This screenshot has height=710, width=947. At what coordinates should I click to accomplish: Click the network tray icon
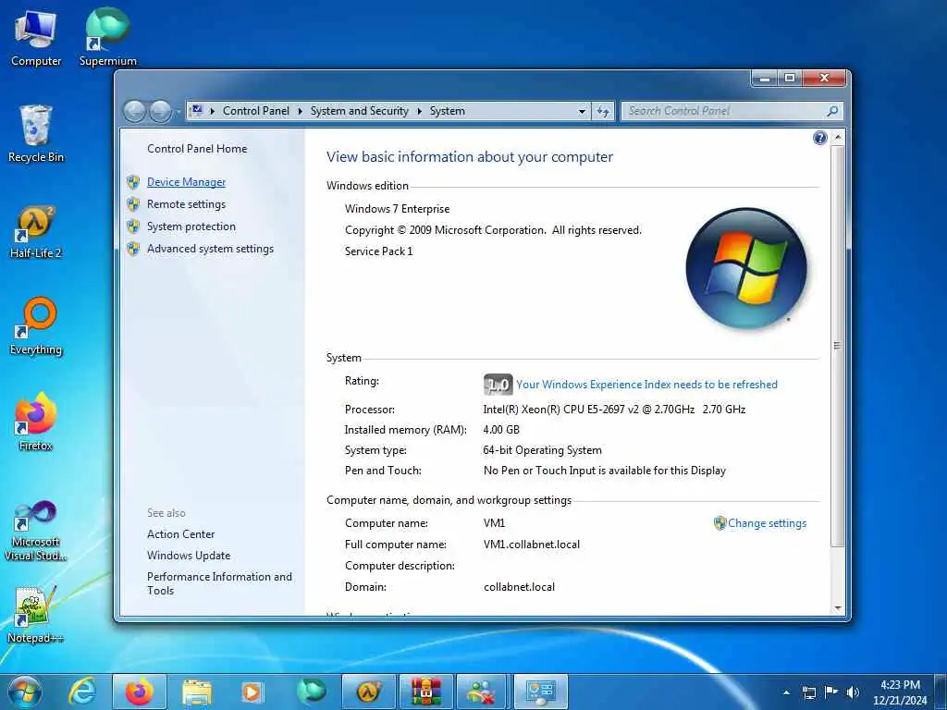pyautogui.click(x=808, y=692)
